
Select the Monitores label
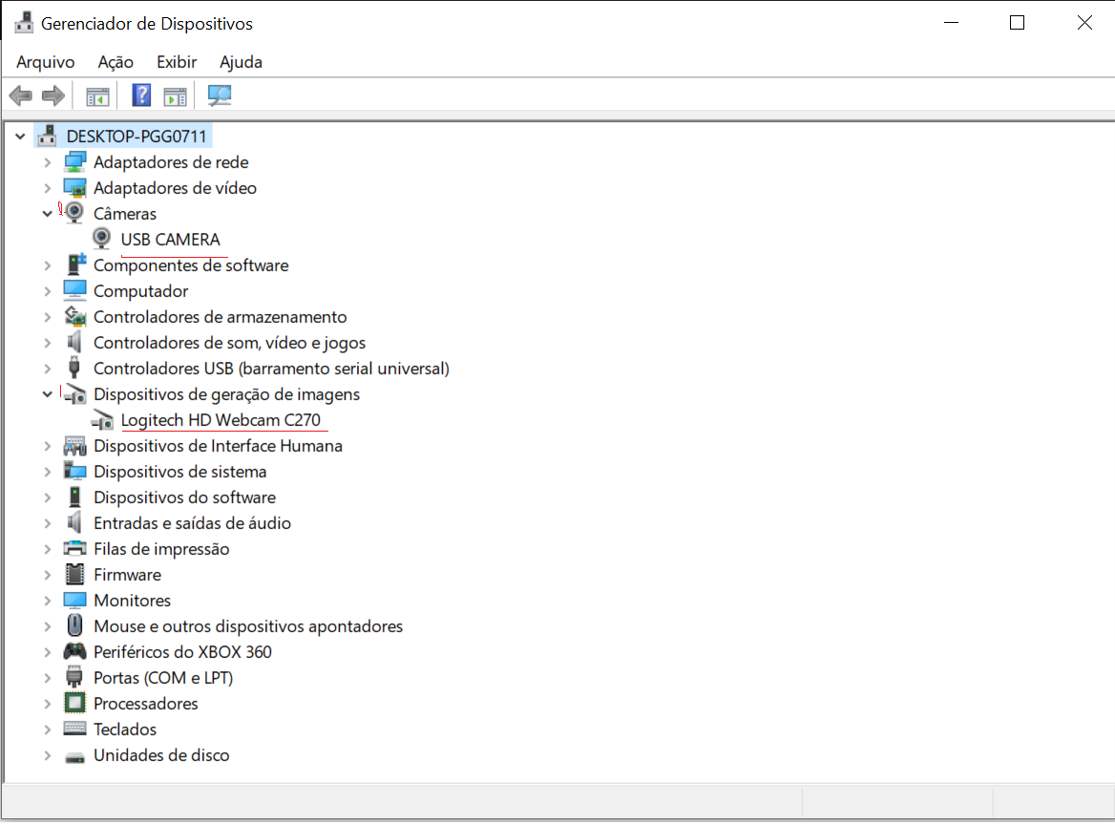(133, 601)
